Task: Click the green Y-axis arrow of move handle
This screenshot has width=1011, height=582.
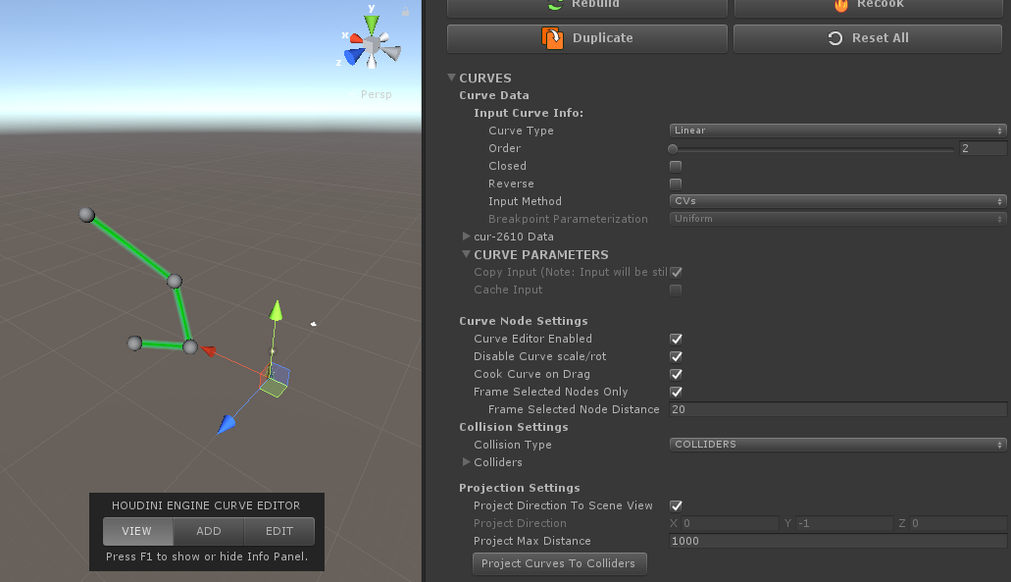Action: [x=277, y=312]
